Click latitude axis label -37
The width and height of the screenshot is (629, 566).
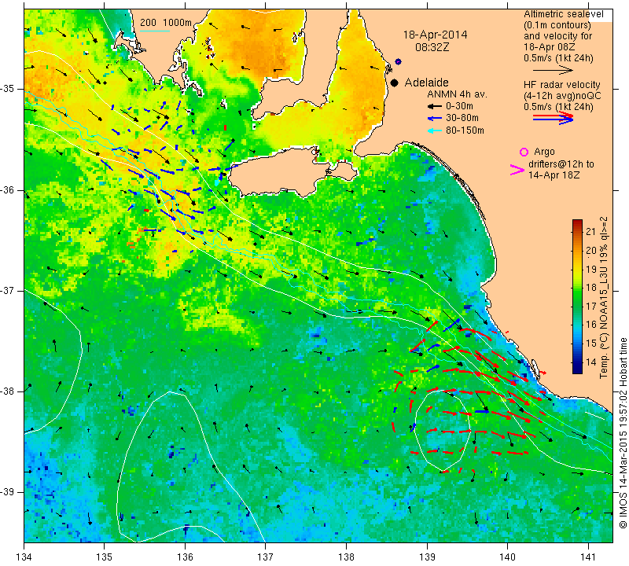click(x=8, y=290)
